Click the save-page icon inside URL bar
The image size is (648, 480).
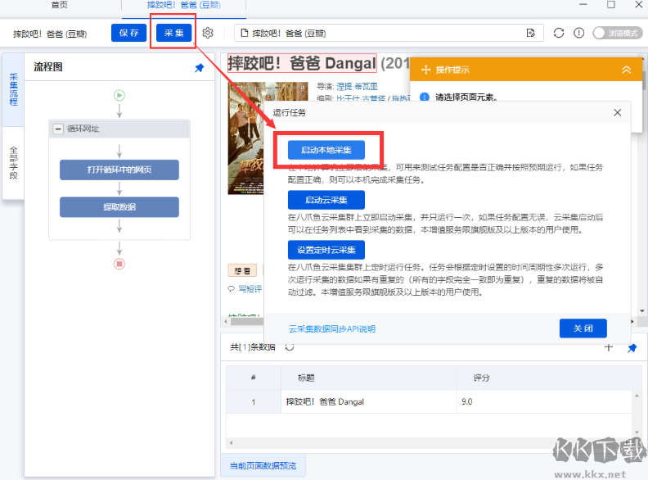click(x=531, y=33)
